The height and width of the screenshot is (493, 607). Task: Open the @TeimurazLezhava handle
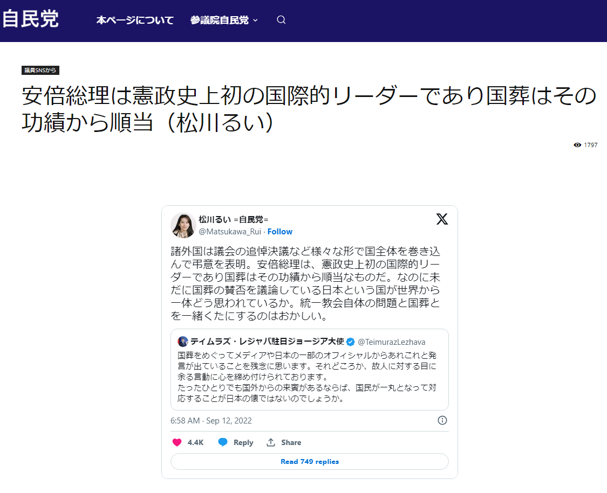(391, 342)
